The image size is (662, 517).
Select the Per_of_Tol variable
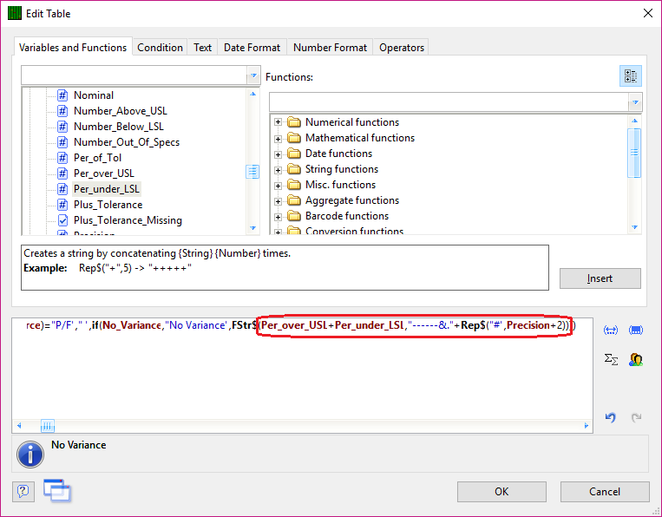click(97, 158)
